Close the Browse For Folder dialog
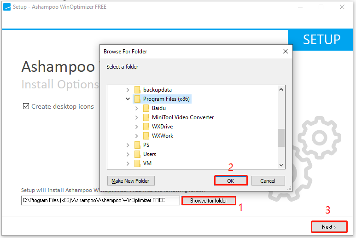Screen dimensions: 356x238 286,51
